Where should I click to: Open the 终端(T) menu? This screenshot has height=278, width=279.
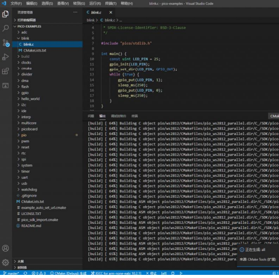click(x=111, y=3)
